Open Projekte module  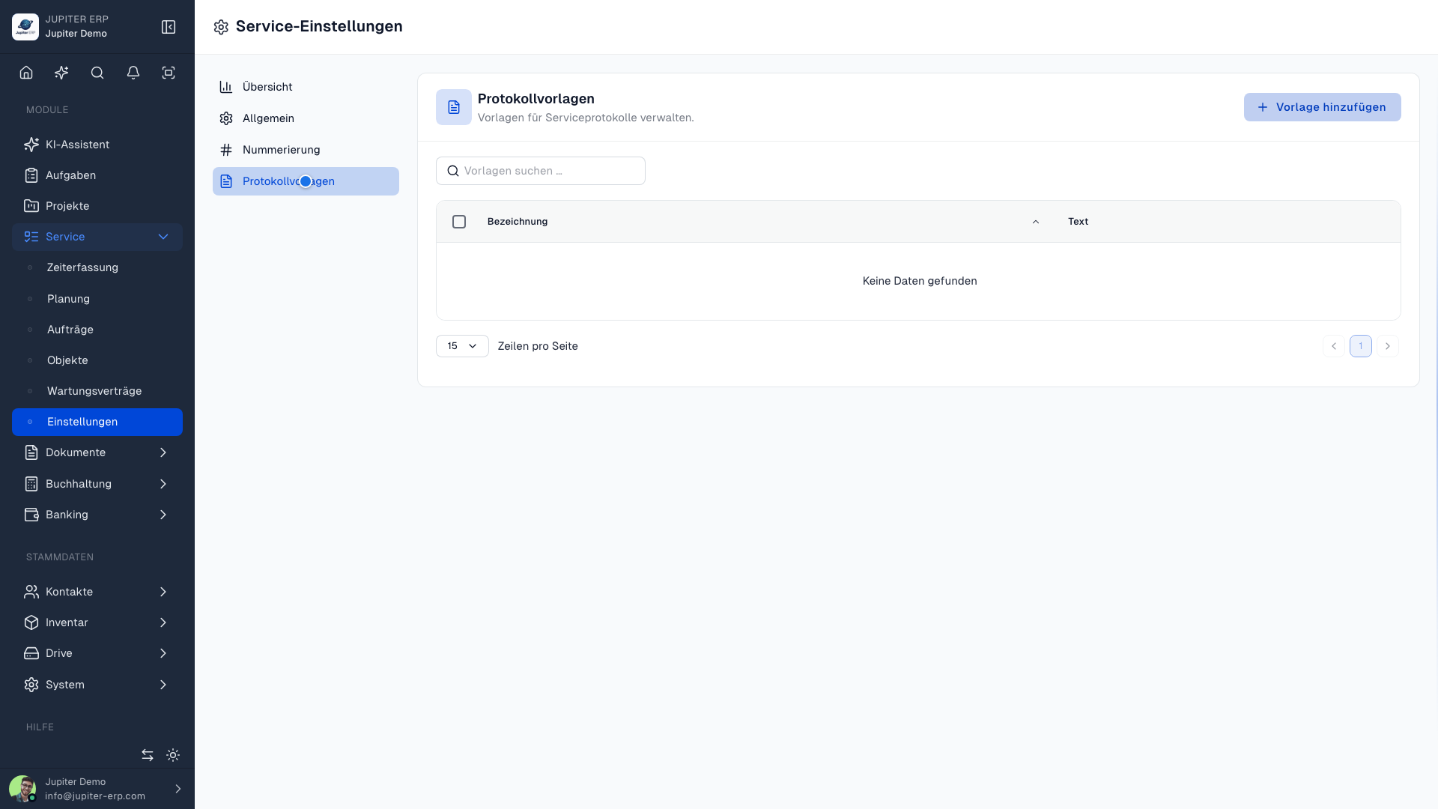click(x=97, y=206)
